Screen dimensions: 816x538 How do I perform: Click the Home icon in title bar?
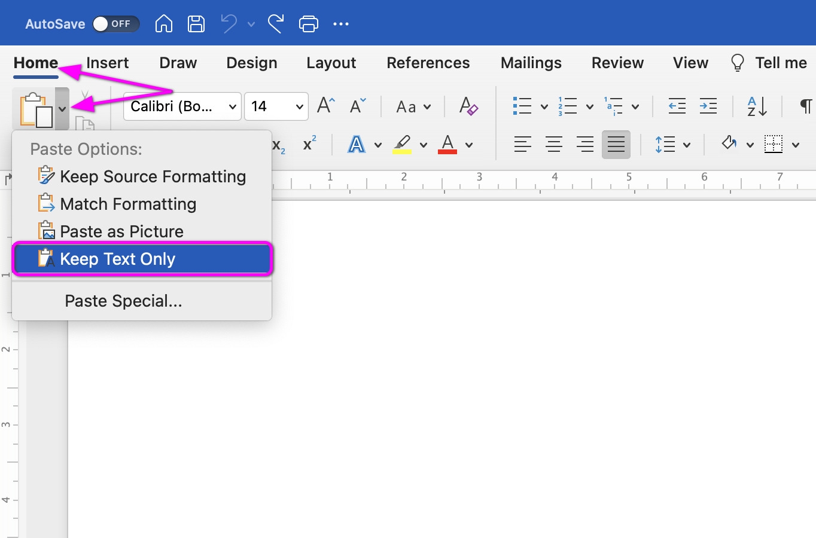163,24
